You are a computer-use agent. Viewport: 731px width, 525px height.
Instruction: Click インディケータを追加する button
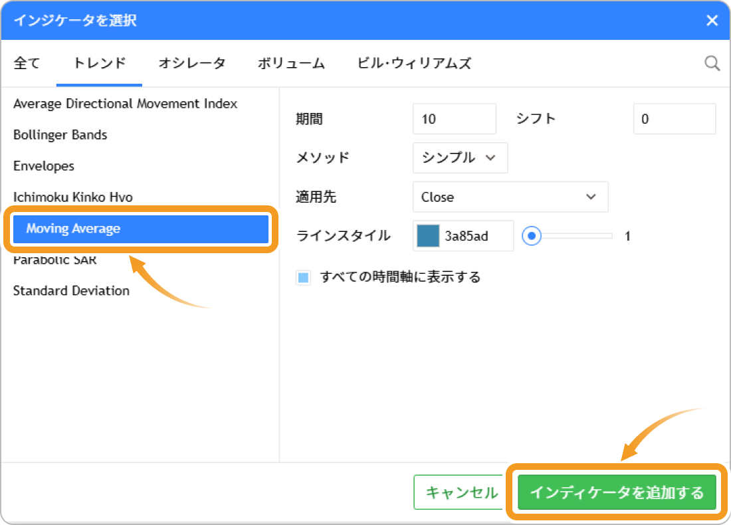pyautogui.click(x=617, y=492)
